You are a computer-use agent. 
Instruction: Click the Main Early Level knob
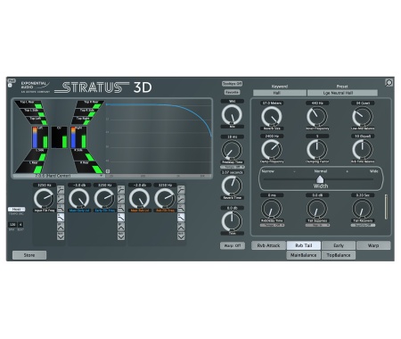point(79,198)
